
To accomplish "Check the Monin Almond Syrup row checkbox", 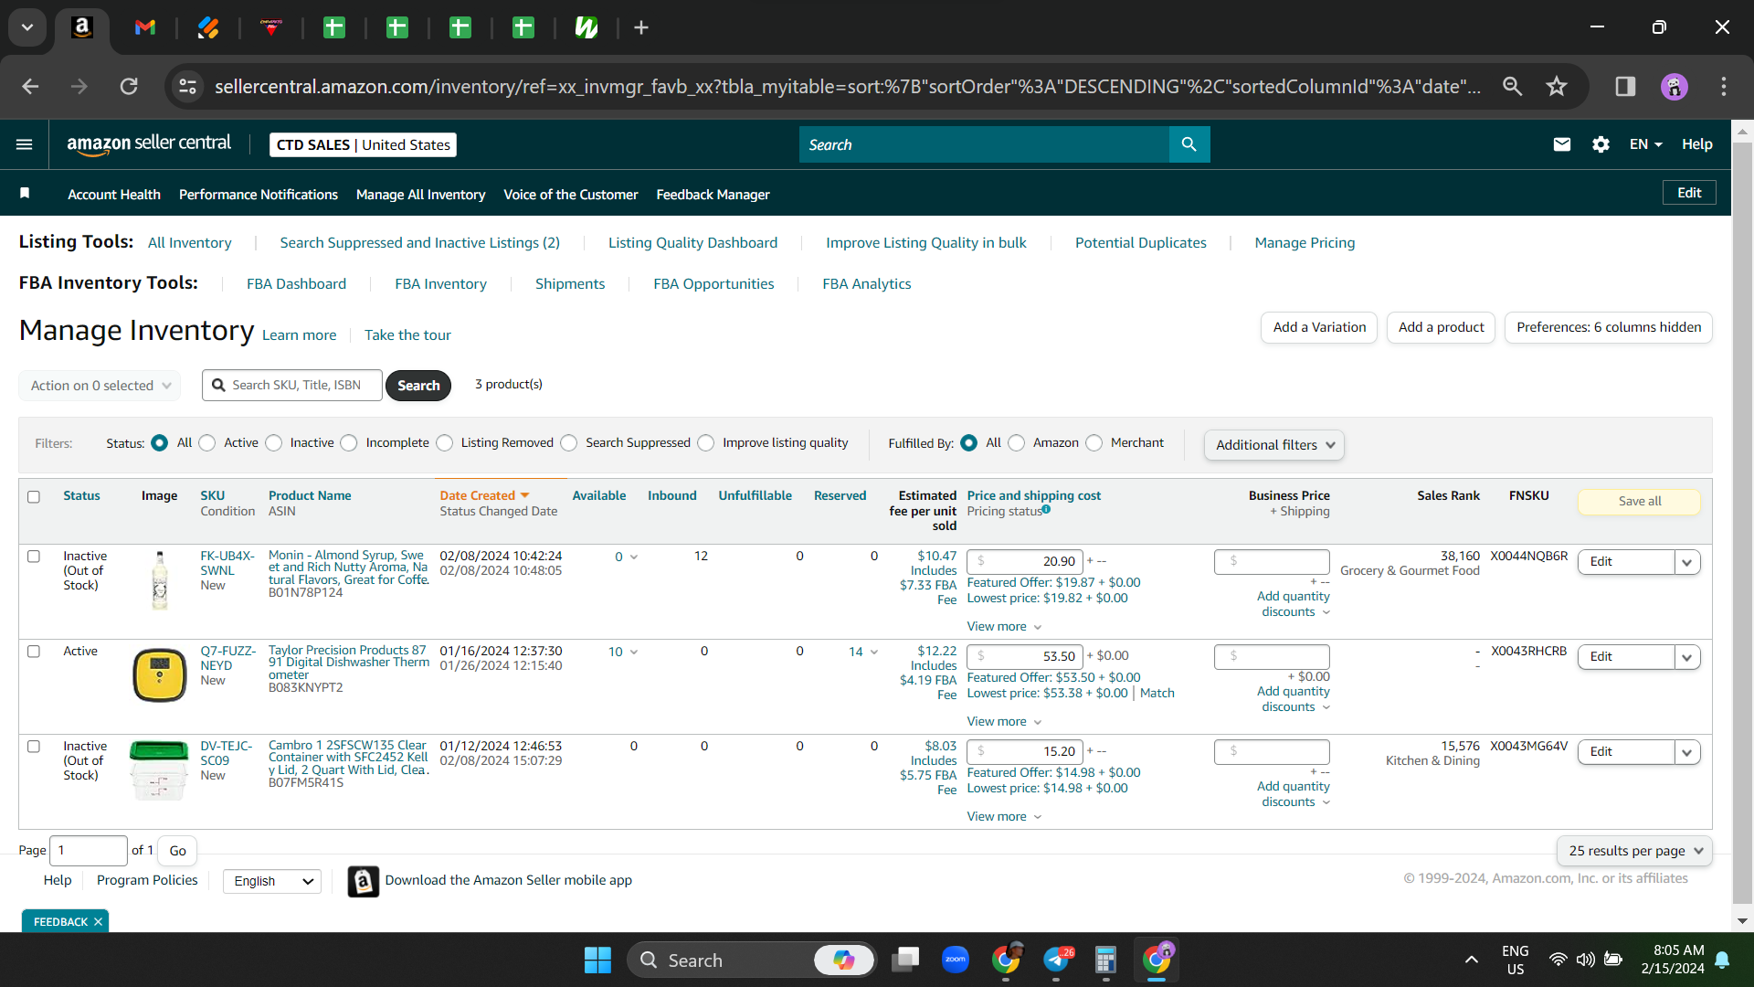I will click(34, 557).
